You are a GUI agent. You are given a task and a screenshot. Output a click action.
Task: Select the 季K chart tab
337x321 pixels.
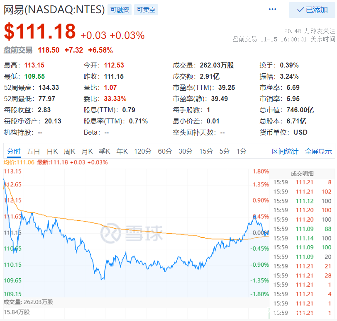click(105, 151)
